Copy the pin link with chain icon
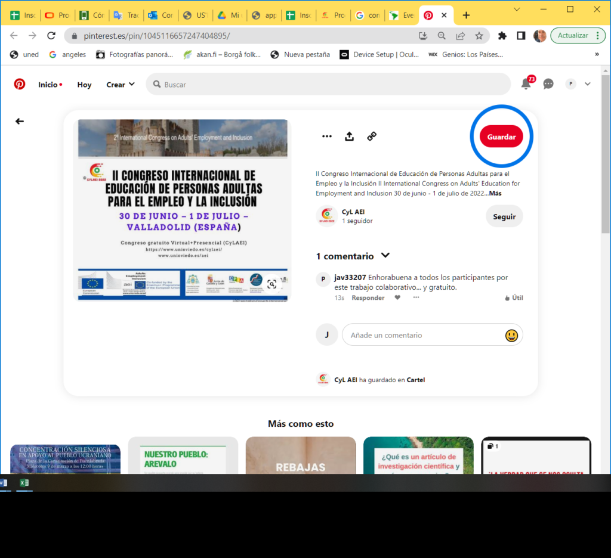This screenshot has width=611, height=558. pos(372,137)
